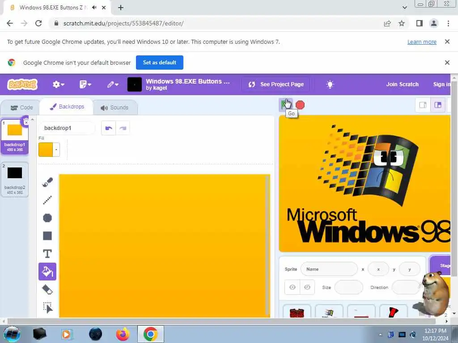Click the Scratch logo
This screenshot has width=458, height=343.
(22, 84)
